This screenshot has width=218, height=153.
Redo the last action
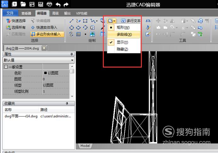[x=66, y=5]
